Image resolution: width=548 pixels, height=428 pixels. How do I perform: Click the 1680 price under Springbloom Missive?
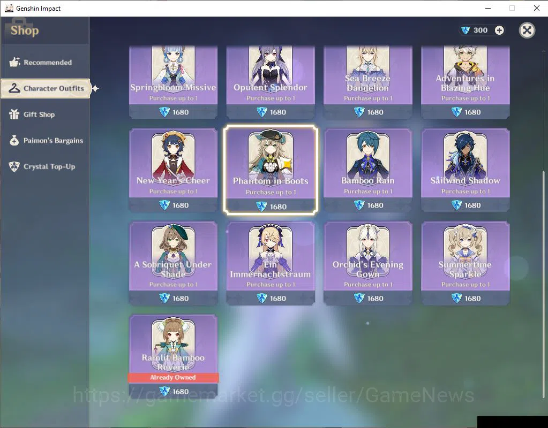click(x=181, y=112)
